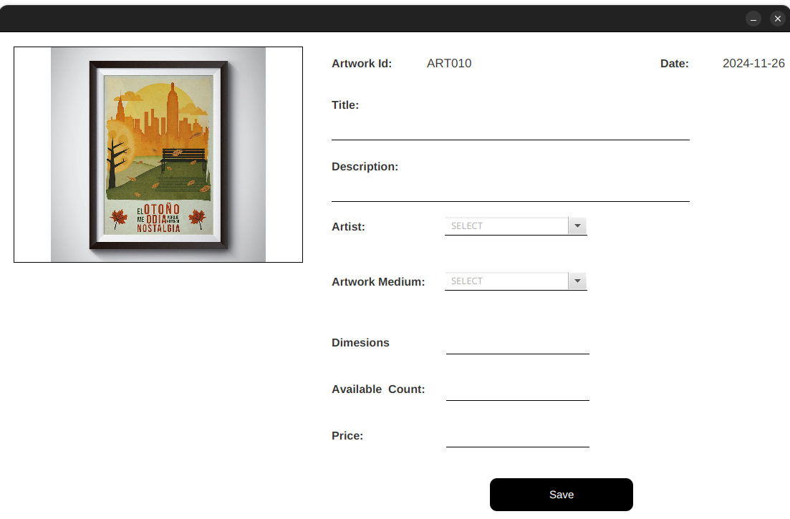
Task: Focus the Description text field
Action: (510, 190)
